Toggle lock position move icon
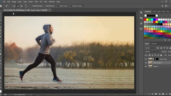Viewport: 171px width, 96px height. [155, 55]
